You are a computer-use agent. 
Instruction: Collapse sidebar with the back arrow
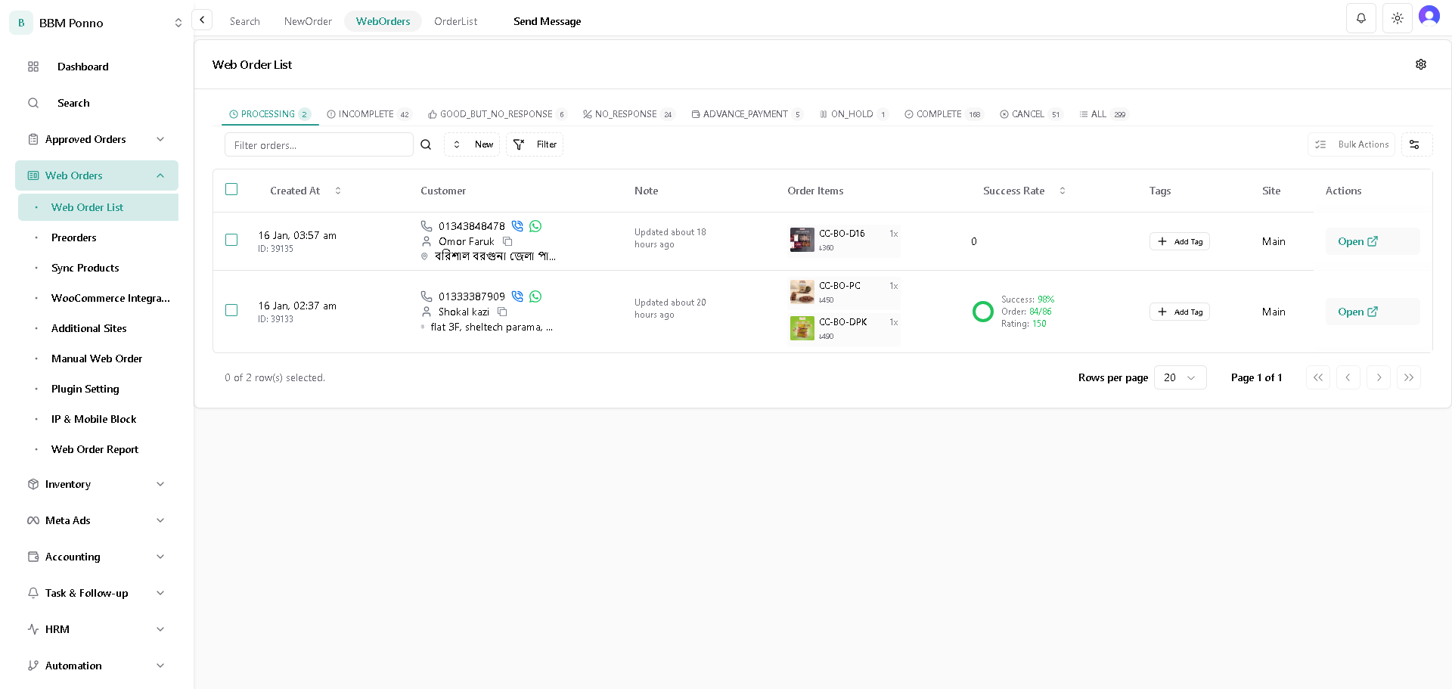[202, 20]
